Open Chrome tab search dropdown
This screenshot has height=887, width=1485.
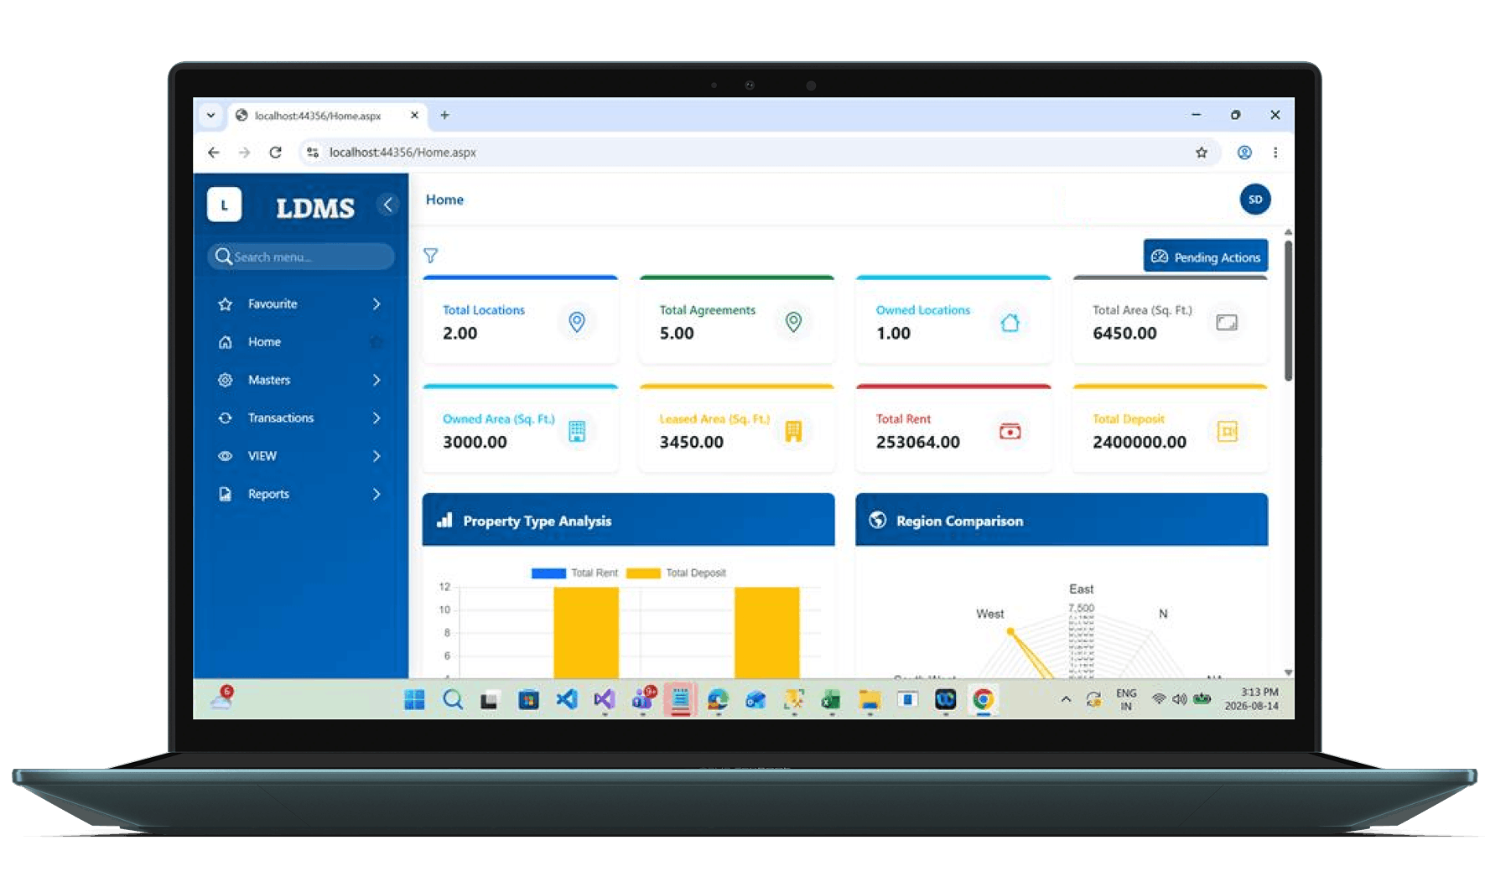[x=210, y=116]
